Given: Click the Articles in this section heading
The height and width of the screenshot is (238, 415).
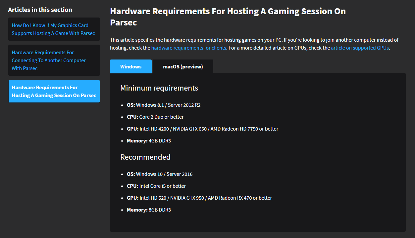Looking at the screenshot, I should pyautogui.click(x=40, y=10).
